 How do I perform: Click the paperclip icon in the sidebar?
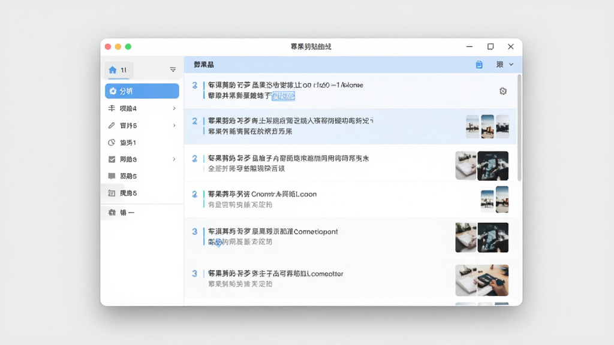(112, 126)
